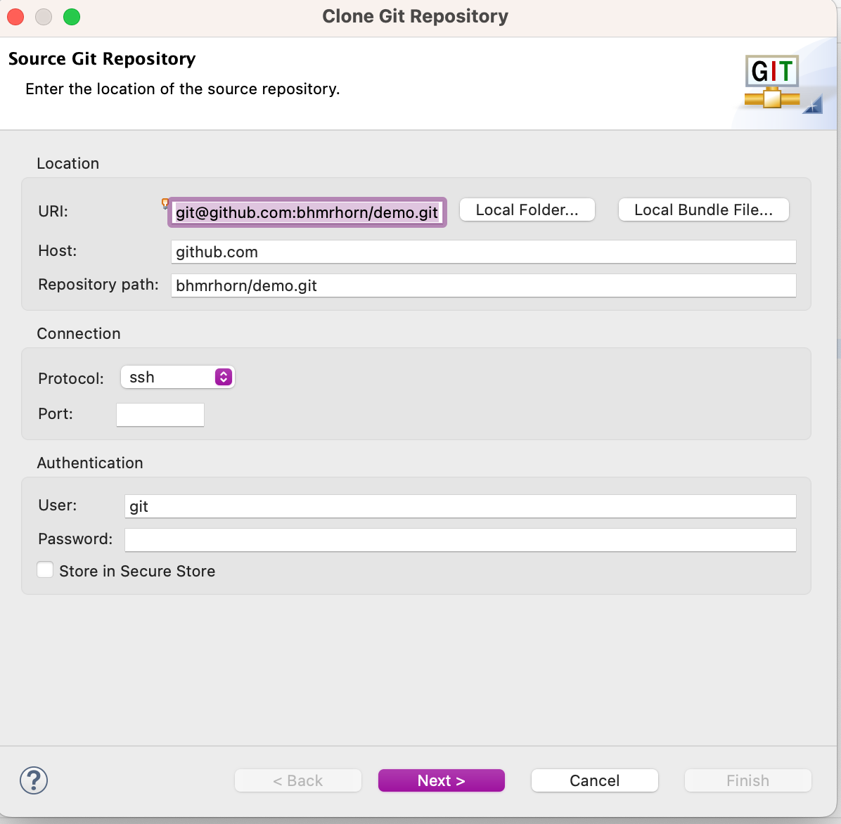Viewport: 841px width, 824px height.
Task: Click in the Host field
Action: (x=483, y=252)
